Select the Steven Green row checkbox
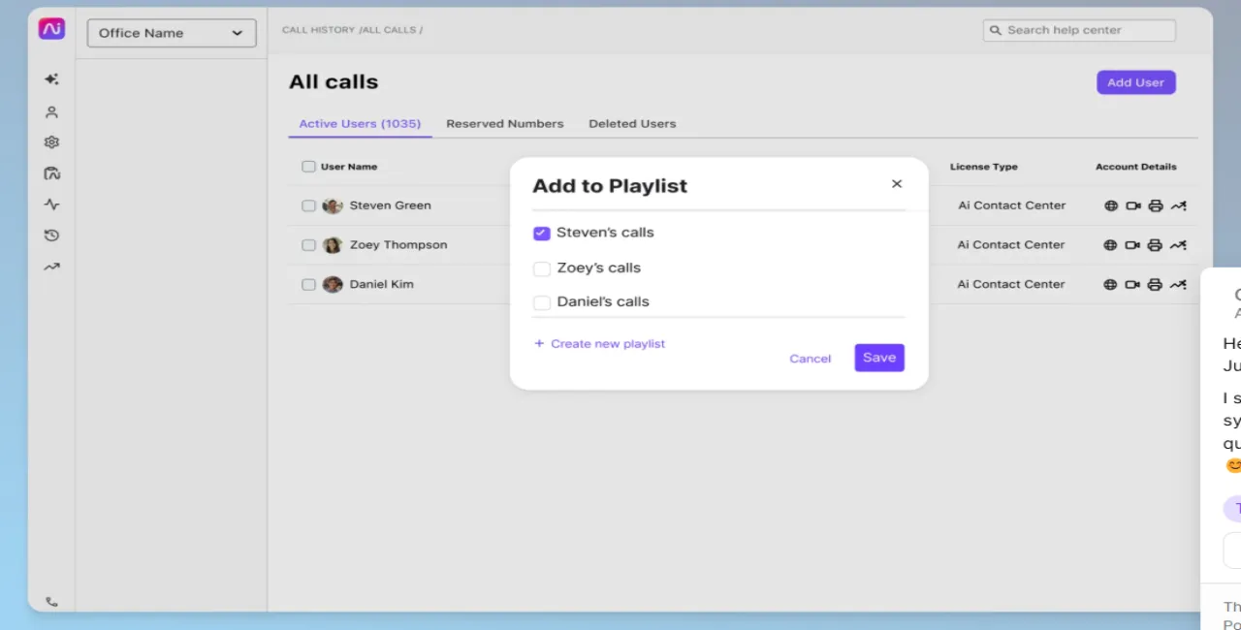The height and width of the screenshot is (630, 1241). tap(308, 205)
